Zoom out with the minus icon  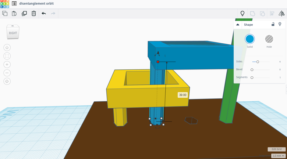coord(7,73)
